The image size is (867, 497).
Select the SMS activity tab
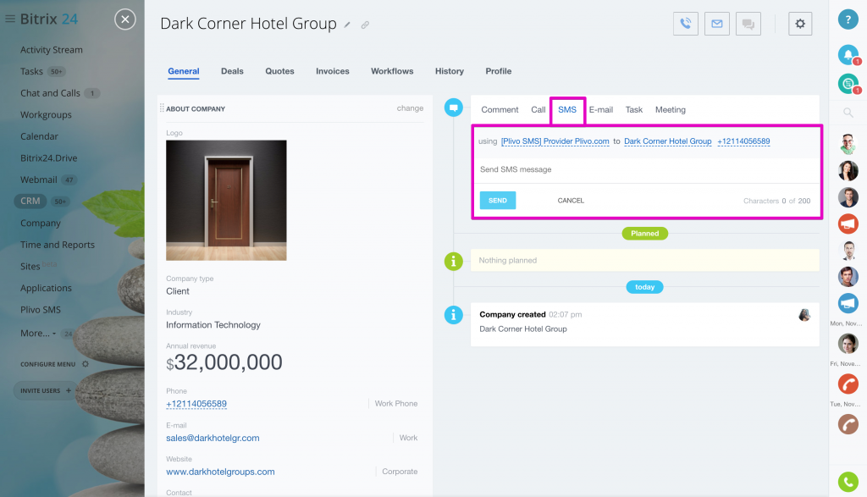(567, 110)
